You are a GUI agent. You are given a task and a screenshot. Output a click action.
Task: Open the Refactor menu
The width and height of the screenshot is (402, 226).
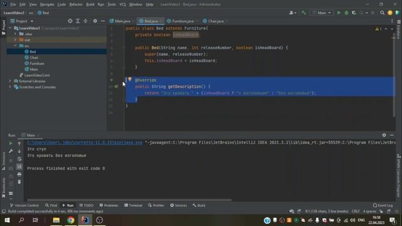76,4
